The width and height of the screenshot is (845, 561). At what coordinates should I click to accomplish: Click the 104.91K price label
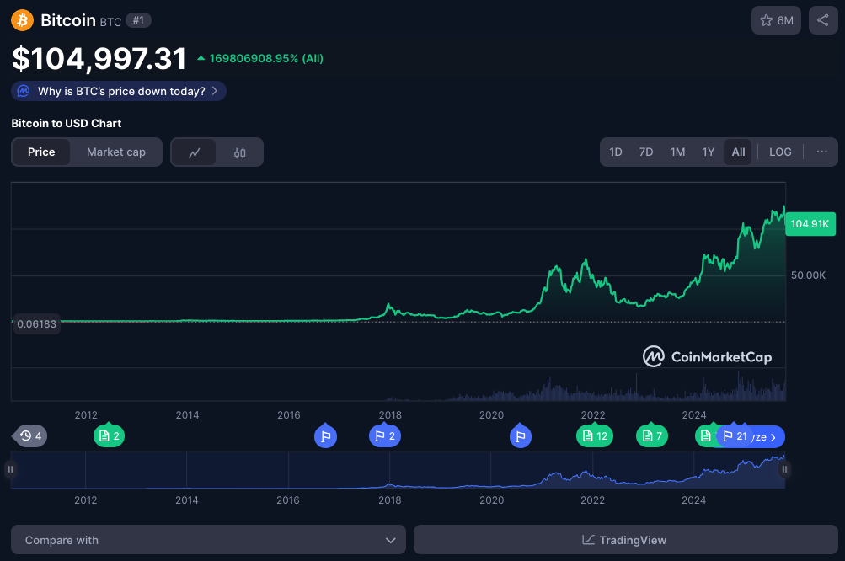pyautogui.click(x=809, y=223)
